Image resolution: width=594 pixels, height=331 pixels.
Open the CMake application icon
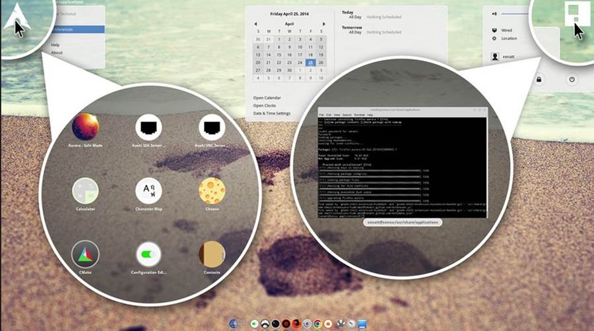[x=86, y=254]
